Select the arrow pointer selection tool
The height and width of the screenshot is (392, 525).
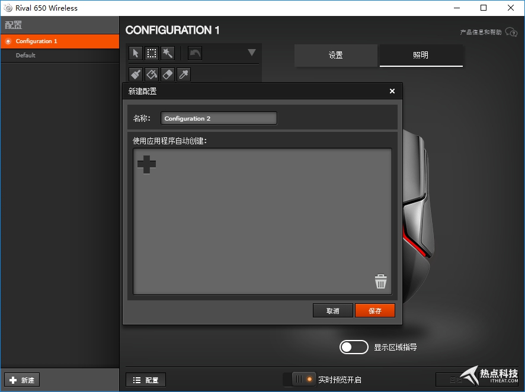pos(136,54)
